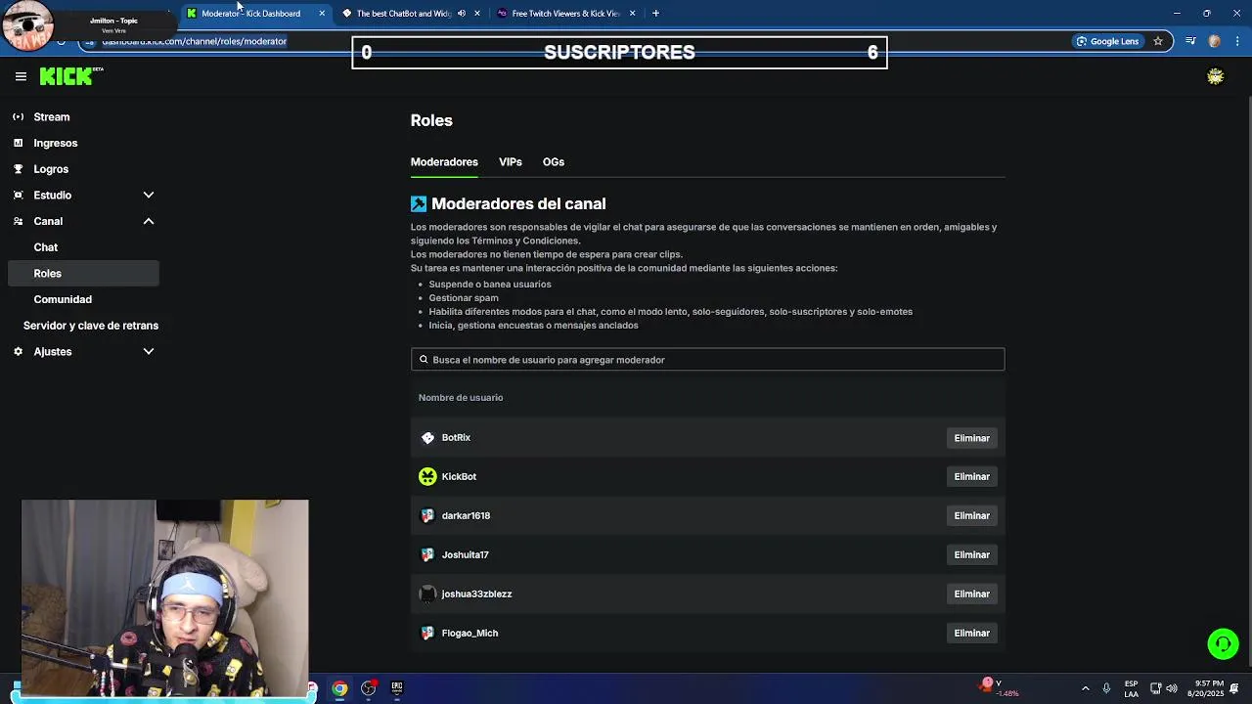
Task: Open the Ingresos section label
Action: click(x=55, y=143)
